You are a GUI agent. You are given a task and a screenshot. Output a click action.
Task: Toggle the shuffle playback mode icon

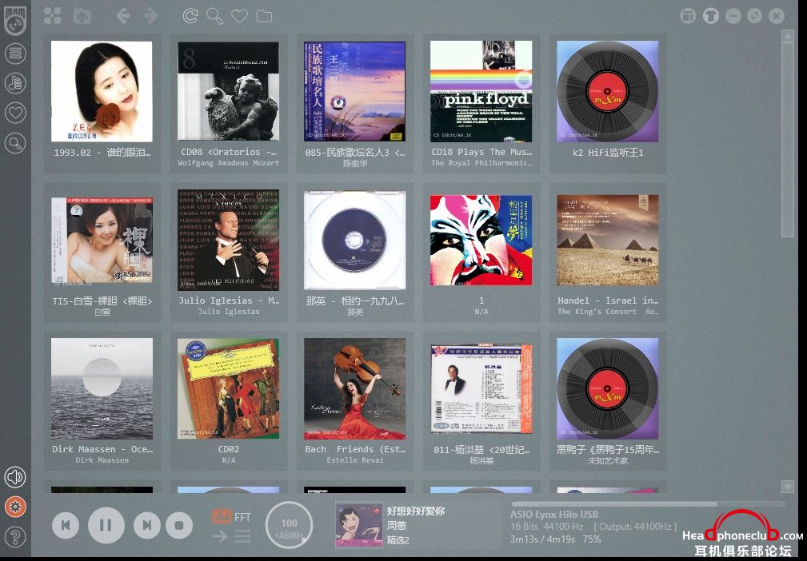click(x=243, y=537)
